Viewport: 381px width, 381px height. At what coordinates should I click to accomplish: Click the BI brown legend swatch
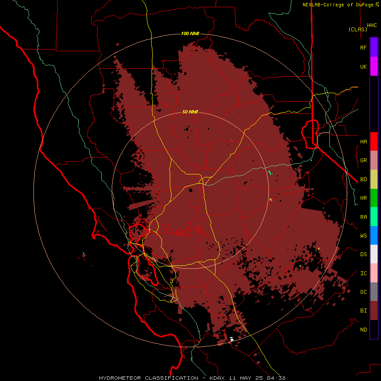(x=374, y=311)
